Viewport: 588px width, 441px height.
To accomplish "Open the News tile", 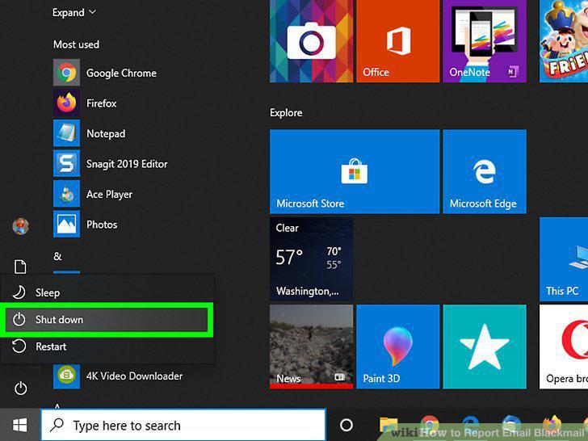I will coord(311,346).
